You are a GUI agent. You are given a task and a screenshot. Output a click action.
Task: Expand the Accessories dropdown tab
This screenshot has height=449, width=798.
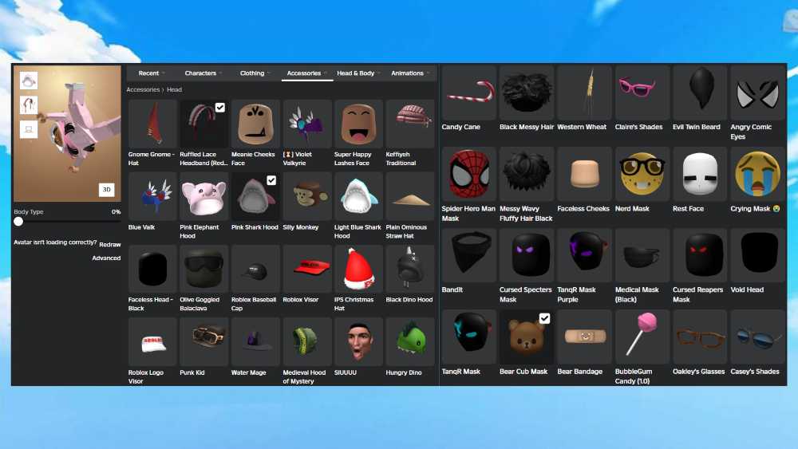pos(307,73)
